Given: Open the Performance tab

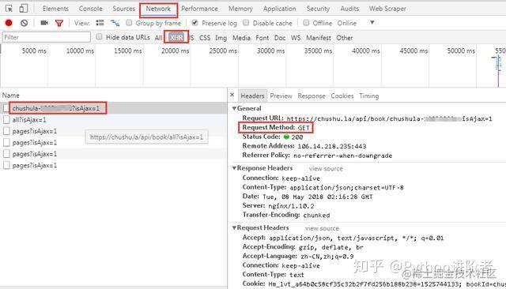Looking at the screenshot, I should [x=199, y=9].
